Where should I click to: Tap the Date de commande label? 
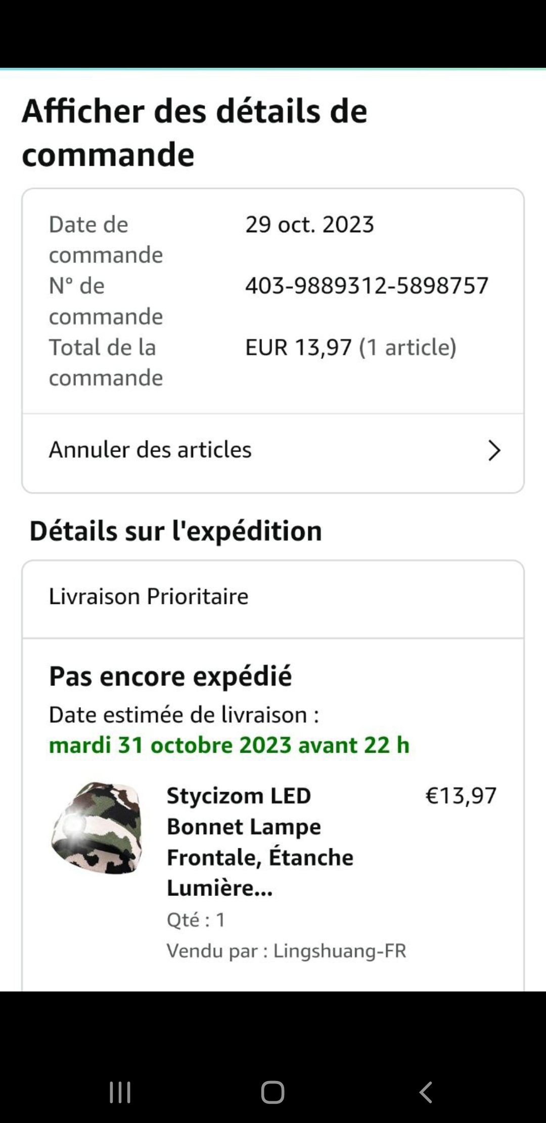coord(106,239)
